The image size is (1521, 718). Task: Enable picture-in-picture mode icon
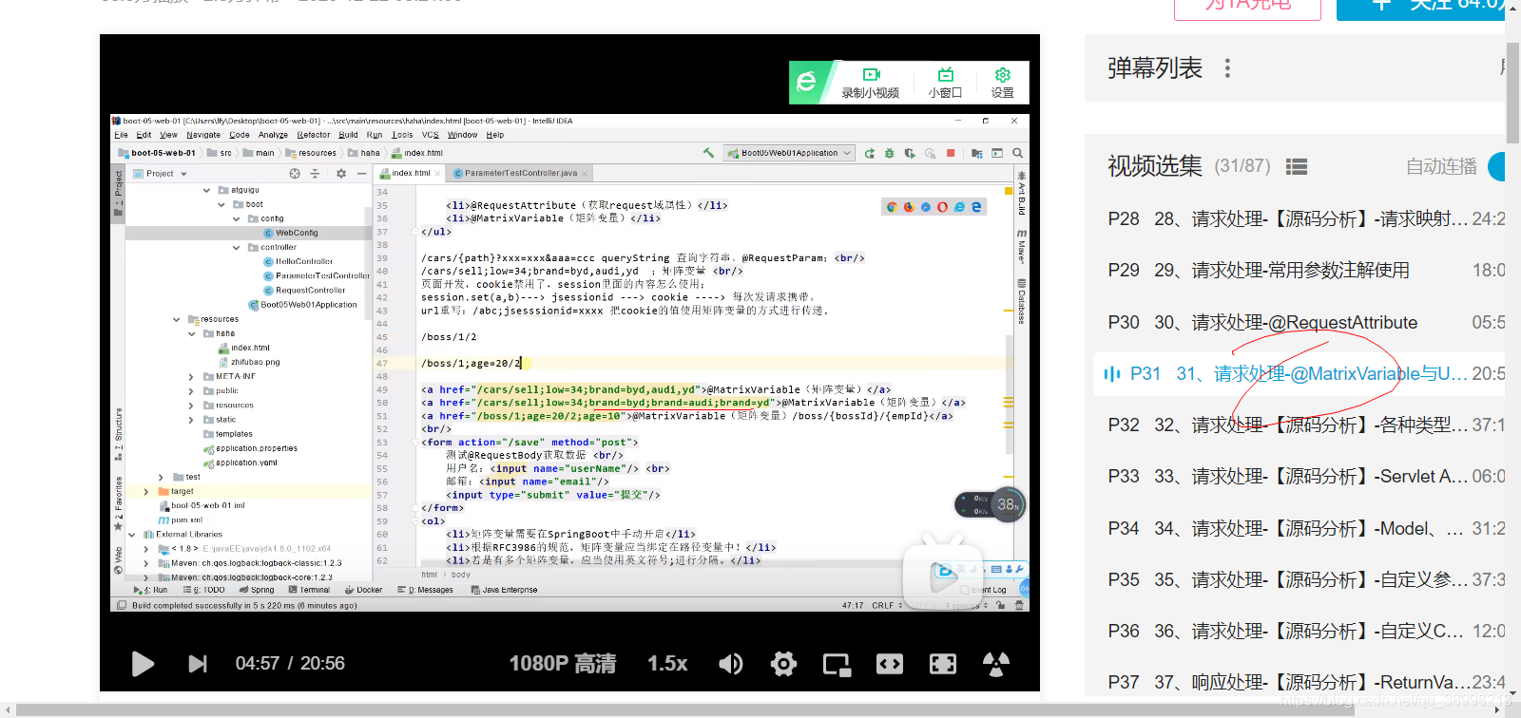coord(837,664)
